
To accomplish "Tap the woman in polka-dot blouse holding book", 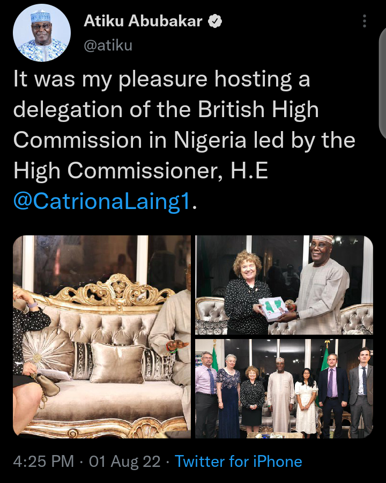I will pyautogui.click(x=246, y=293).
